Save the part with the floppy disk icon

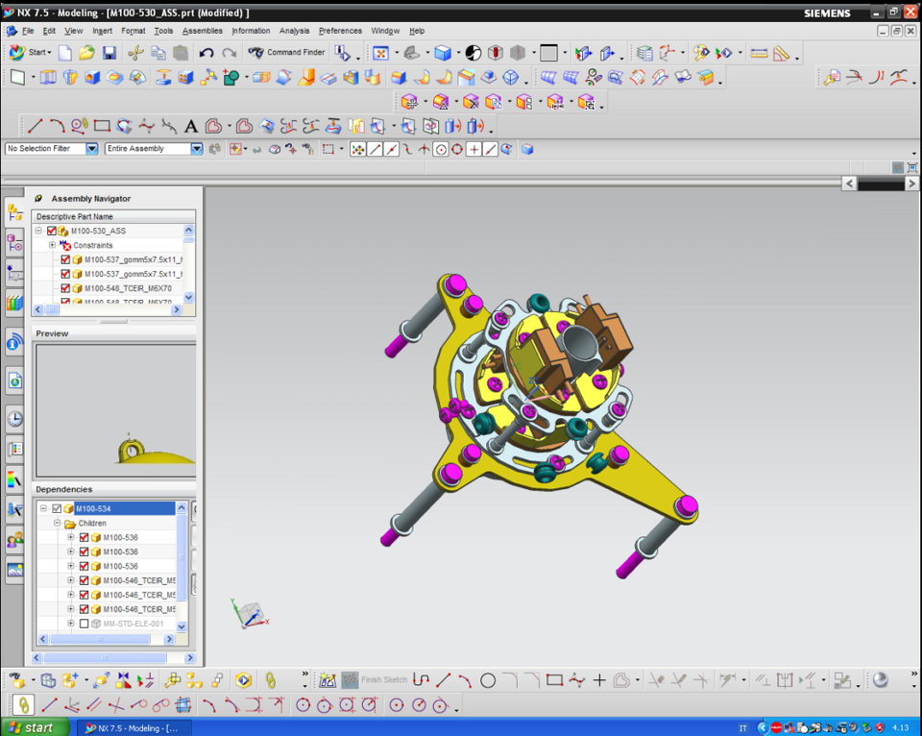[109, 53]
